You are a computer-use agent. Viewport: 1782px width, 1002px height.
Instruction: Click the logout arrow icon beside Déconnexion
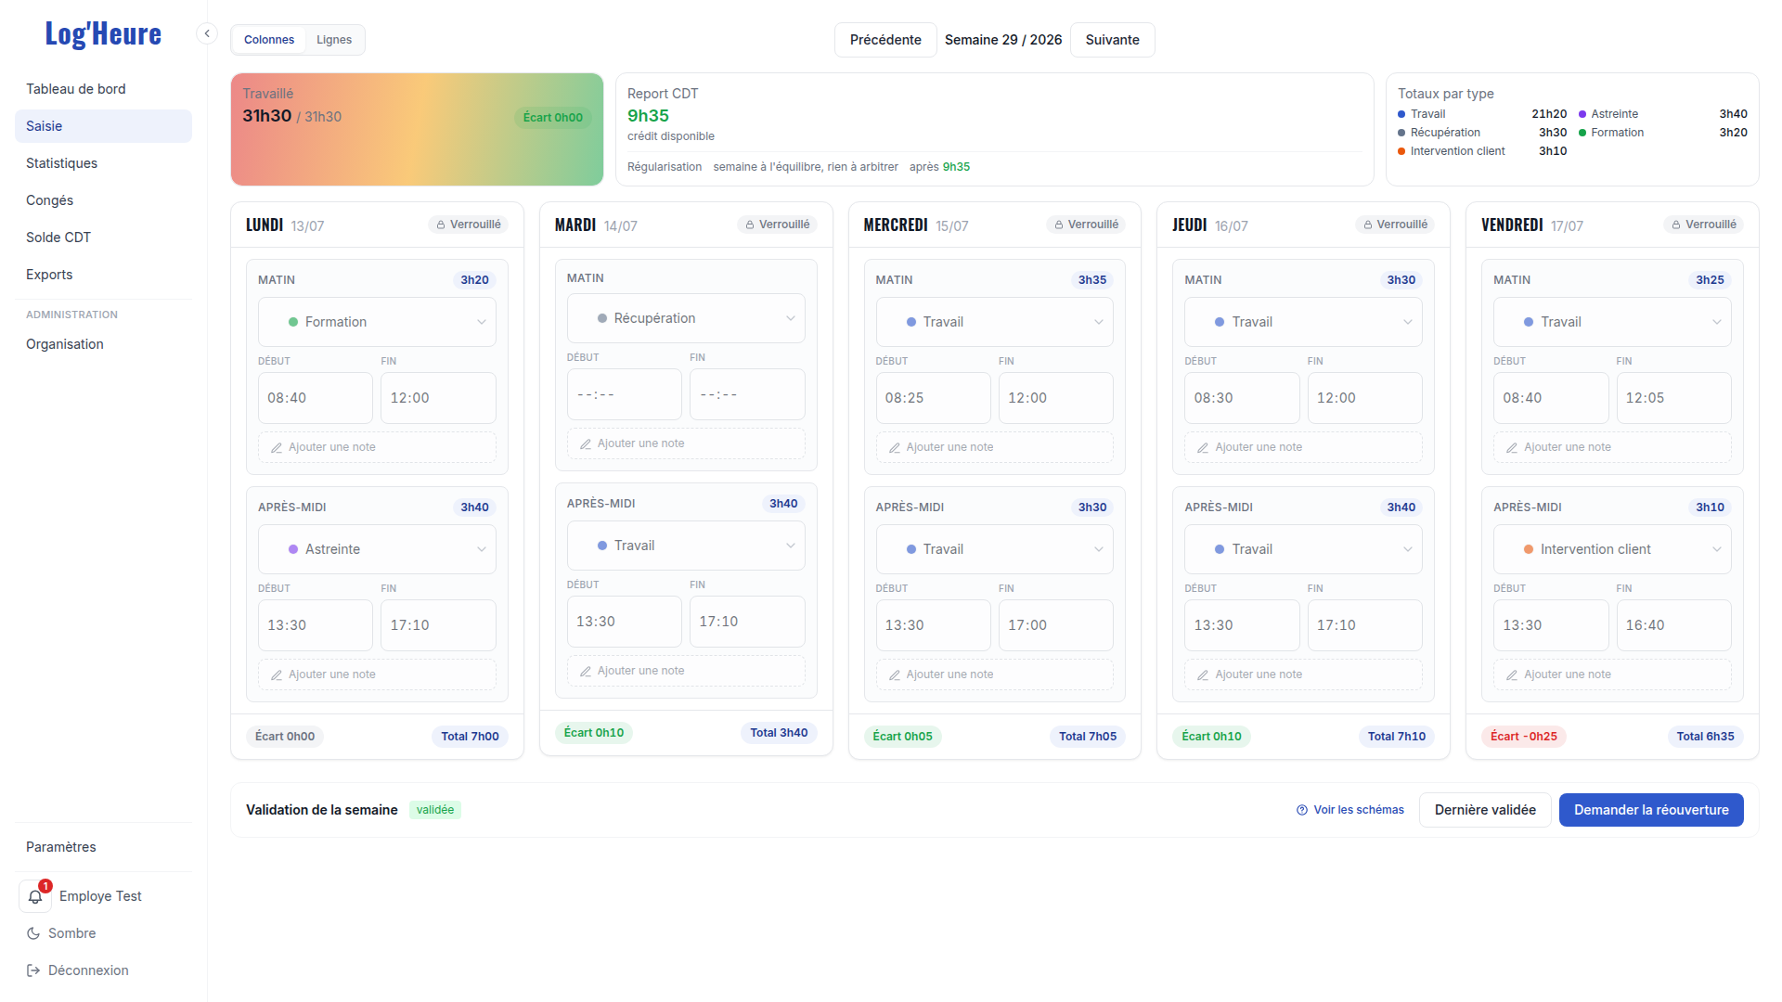[x=33, y=970]
